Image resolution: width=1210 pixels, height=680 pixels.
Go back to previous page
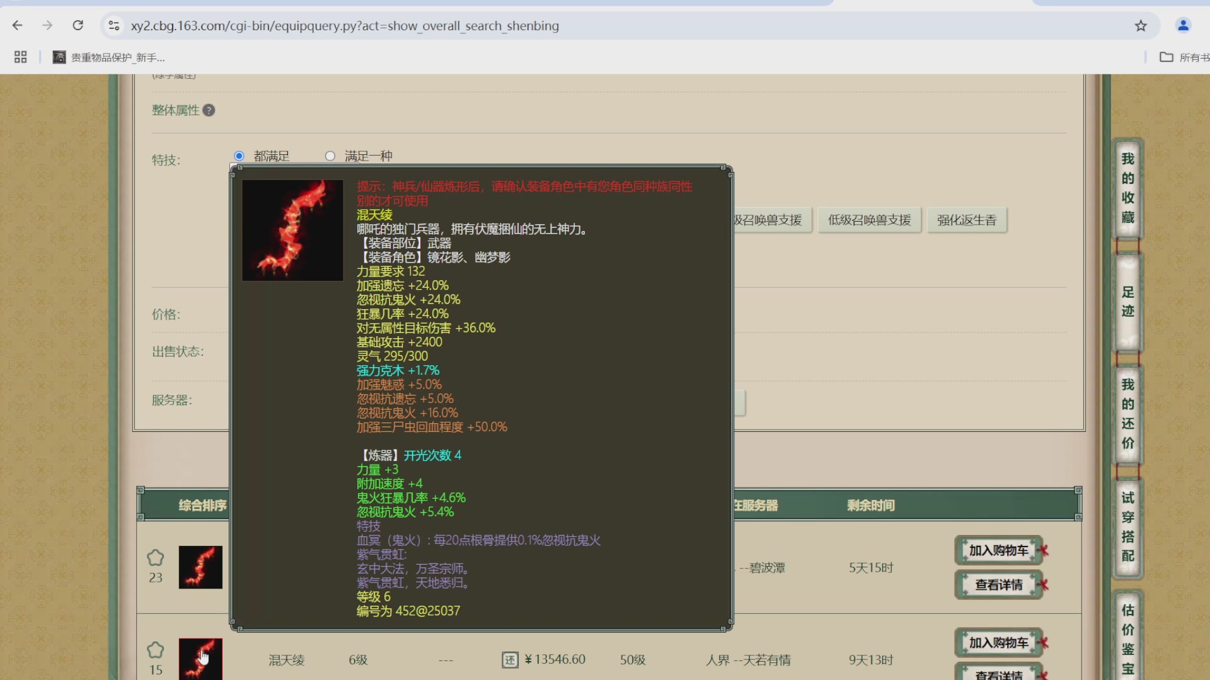coord(18,26)
